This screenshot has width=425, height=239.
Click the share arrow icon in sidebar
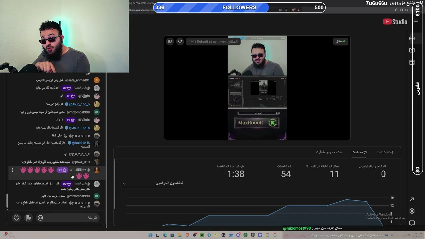click(x=412, y=199)
